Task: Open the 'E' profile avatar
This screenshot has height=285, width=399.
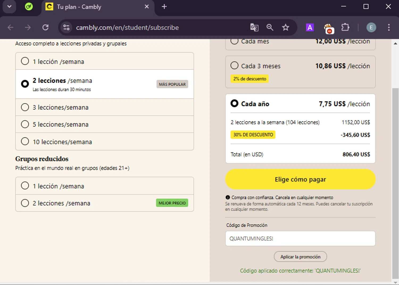Action: tap(371, 27)
